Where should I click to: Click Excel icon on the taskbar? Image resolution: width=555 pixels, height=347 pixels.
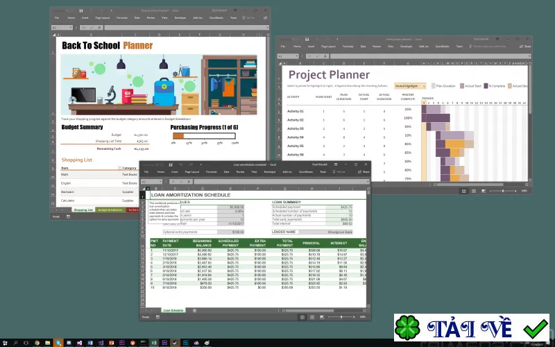click(x=154, y=343)
